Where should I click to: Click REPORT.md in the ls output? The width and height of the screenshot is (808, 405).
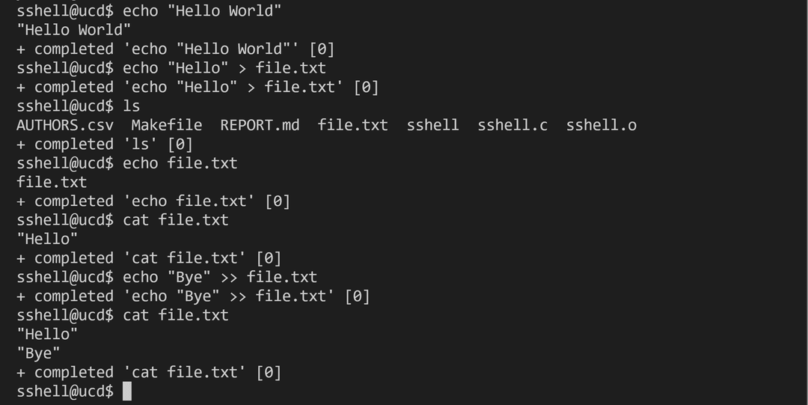(x=260, y=125)
